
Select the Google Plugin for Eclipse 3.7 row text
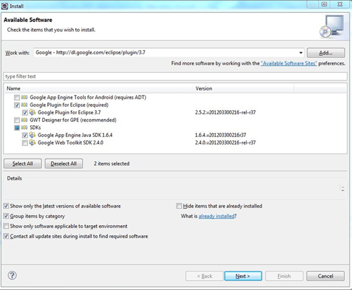(x=69, y=113)
